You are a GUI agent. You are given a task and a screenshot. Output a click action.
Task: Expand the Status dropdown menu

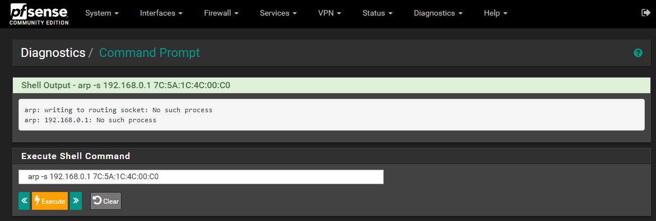pos(378,13)
